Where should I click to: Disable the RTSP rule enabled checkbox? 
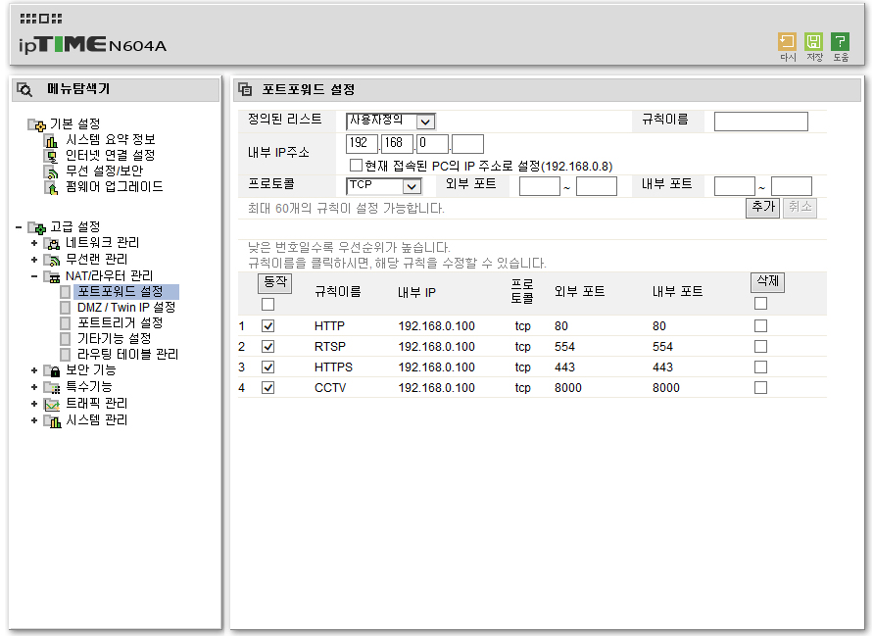pyautogui.click(x=267, y=346)
